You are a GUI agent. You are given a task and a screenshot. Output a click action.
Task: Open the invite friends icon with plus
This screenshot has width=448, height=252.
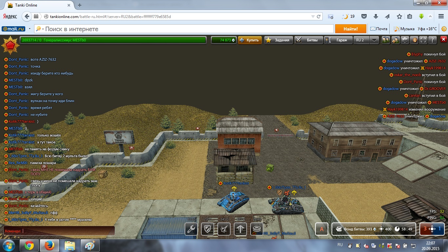(x=396, y=40)
